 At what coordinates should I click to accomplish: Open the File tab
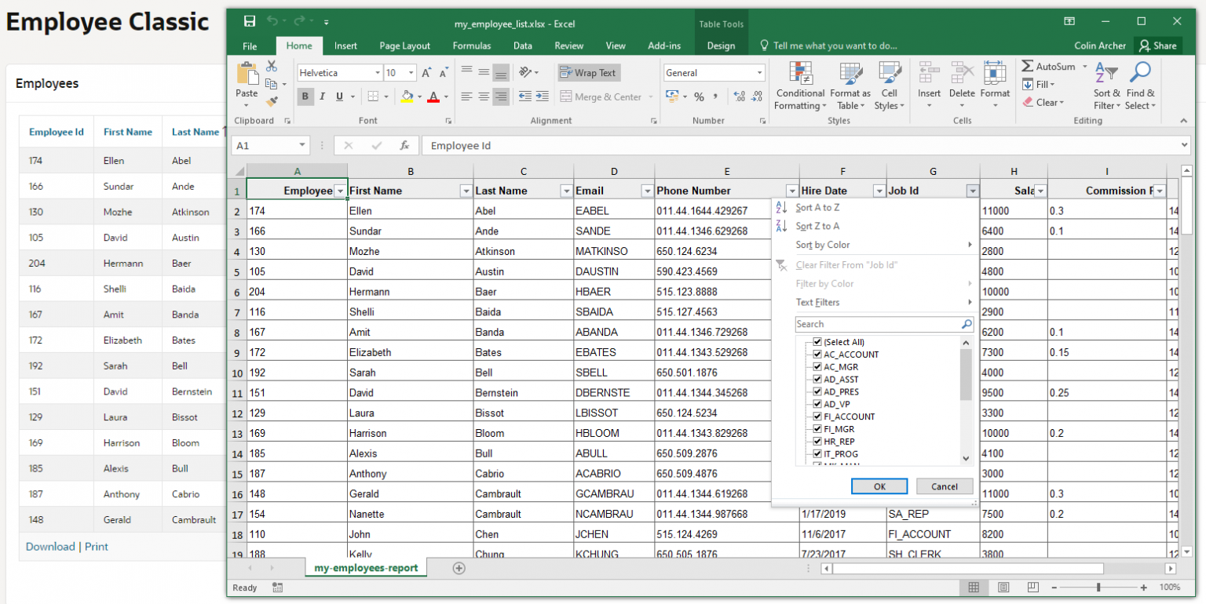pos(250,46)
